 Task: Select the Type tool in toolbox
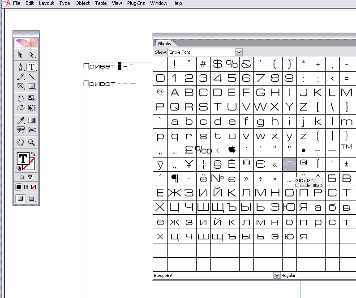pos(32,67)
